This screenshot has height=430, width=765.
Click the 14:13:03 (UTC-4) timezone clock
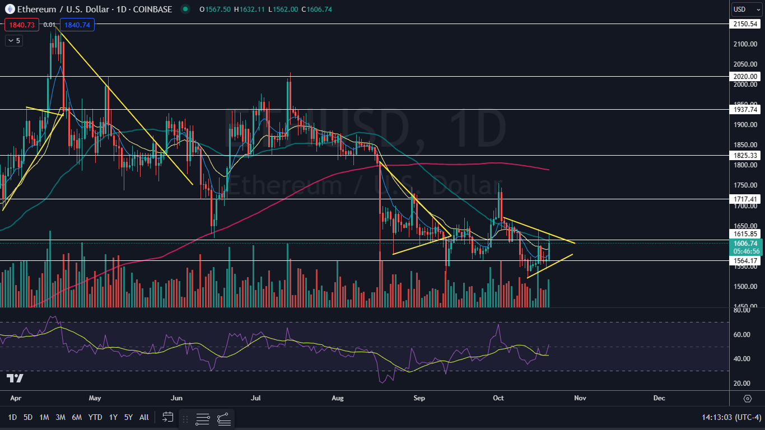(x=732, y=417)
